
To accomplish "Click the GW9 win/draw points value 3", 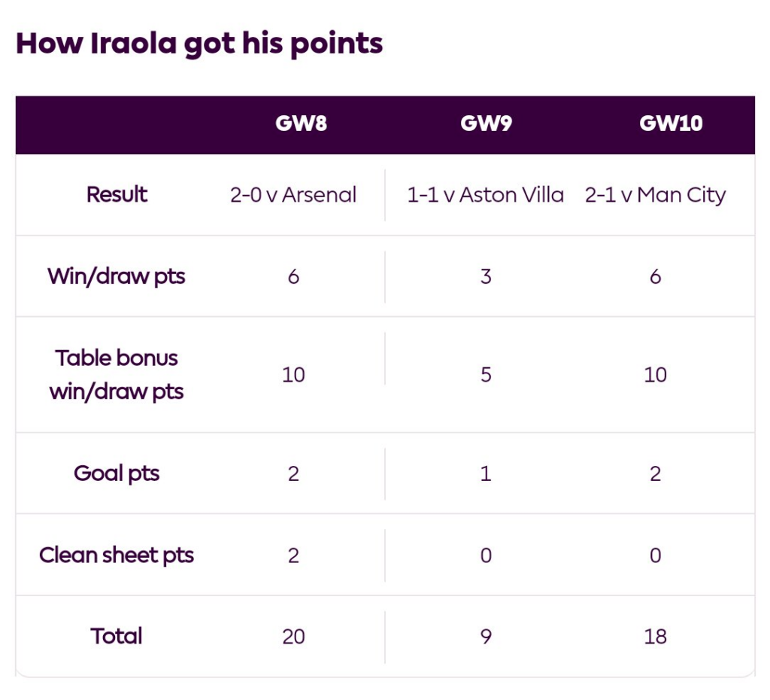I will (x=486, y=277).
